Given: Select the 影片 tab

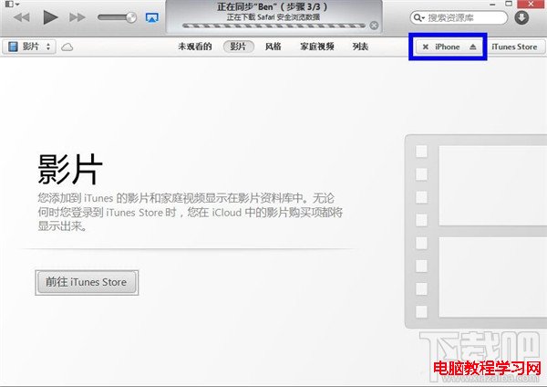Looking at the screenshot, I should 239,47.
